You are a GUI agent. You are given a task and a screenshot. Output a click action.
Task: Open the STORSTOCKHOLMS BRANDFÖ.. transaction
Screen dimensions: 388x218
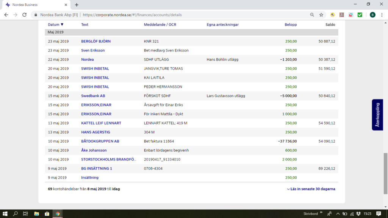tap(109, 159)
